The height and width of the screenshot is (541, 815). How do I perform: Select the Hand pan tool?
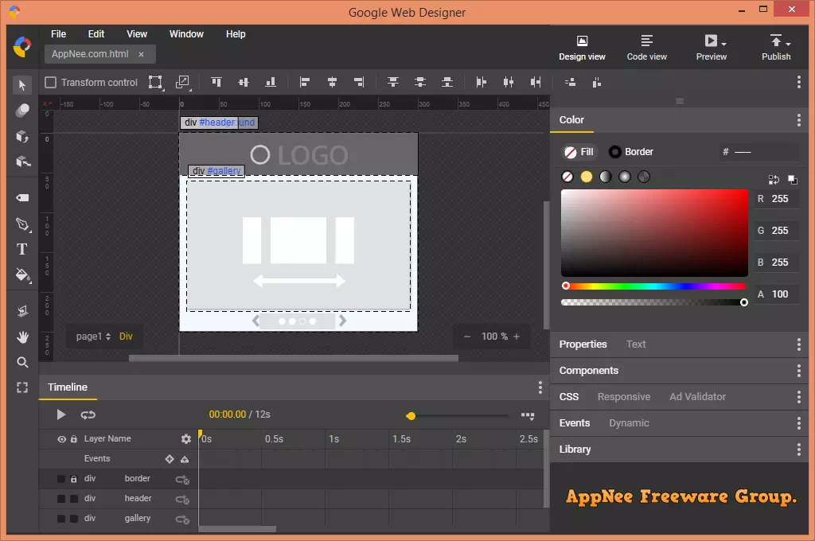point(21,338)
